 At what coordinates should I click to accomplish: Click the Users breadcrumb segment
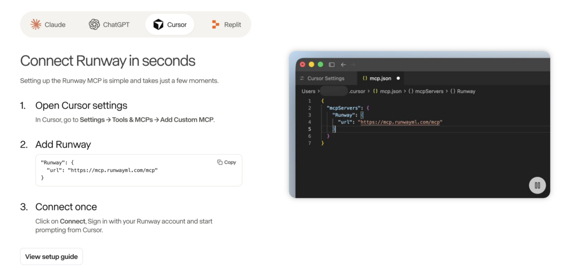pyautogui.click(x=308, y=92)
